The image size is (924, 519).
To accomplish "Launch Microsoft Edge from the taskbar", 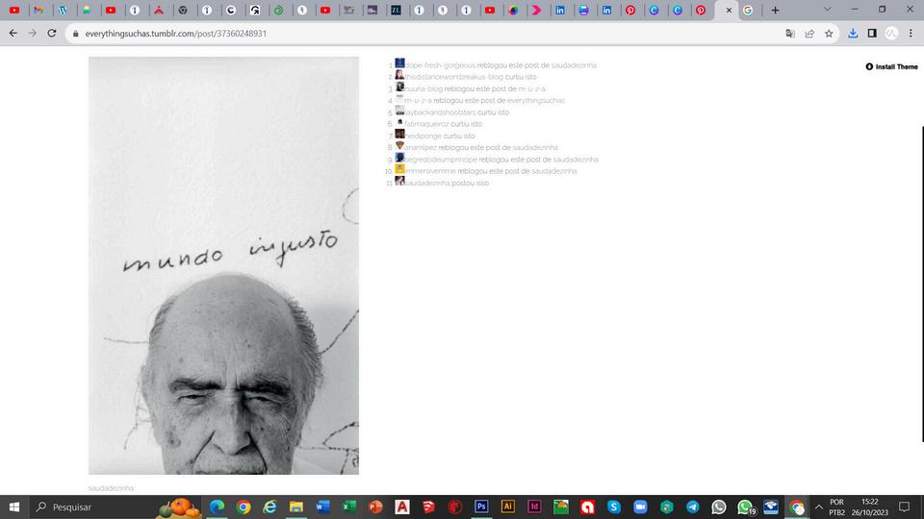I will click(217, 507).
